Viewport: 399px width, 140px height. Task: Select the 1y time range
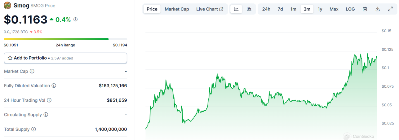coord(320,9)
